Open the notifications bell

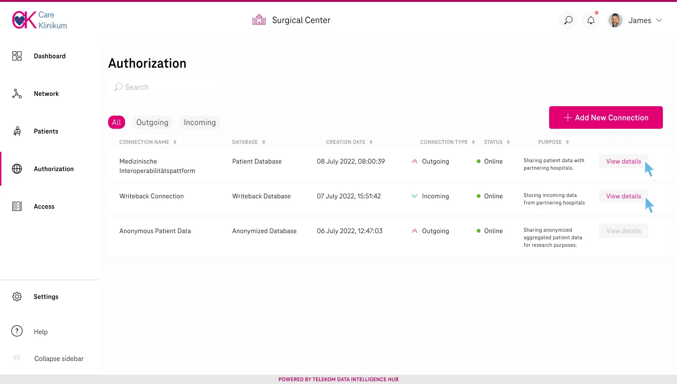click(591, 20)
